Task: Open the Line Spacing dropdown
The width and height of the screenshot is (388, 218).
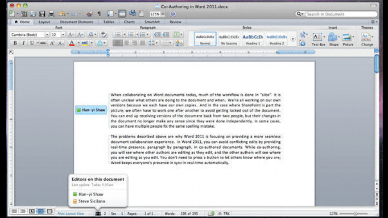Action: click(x=153, y=43)
